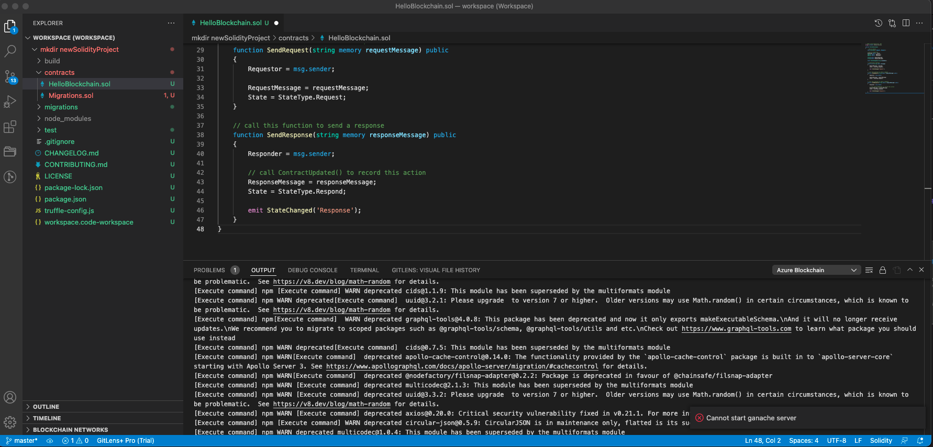Open package.json file

103,199
